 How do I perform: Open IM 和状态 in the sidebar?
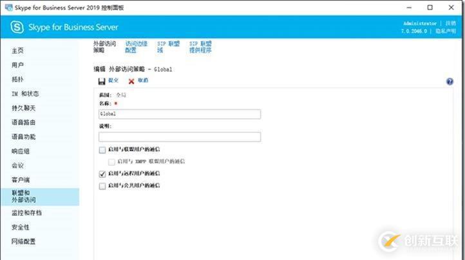(x=25, y=94)
